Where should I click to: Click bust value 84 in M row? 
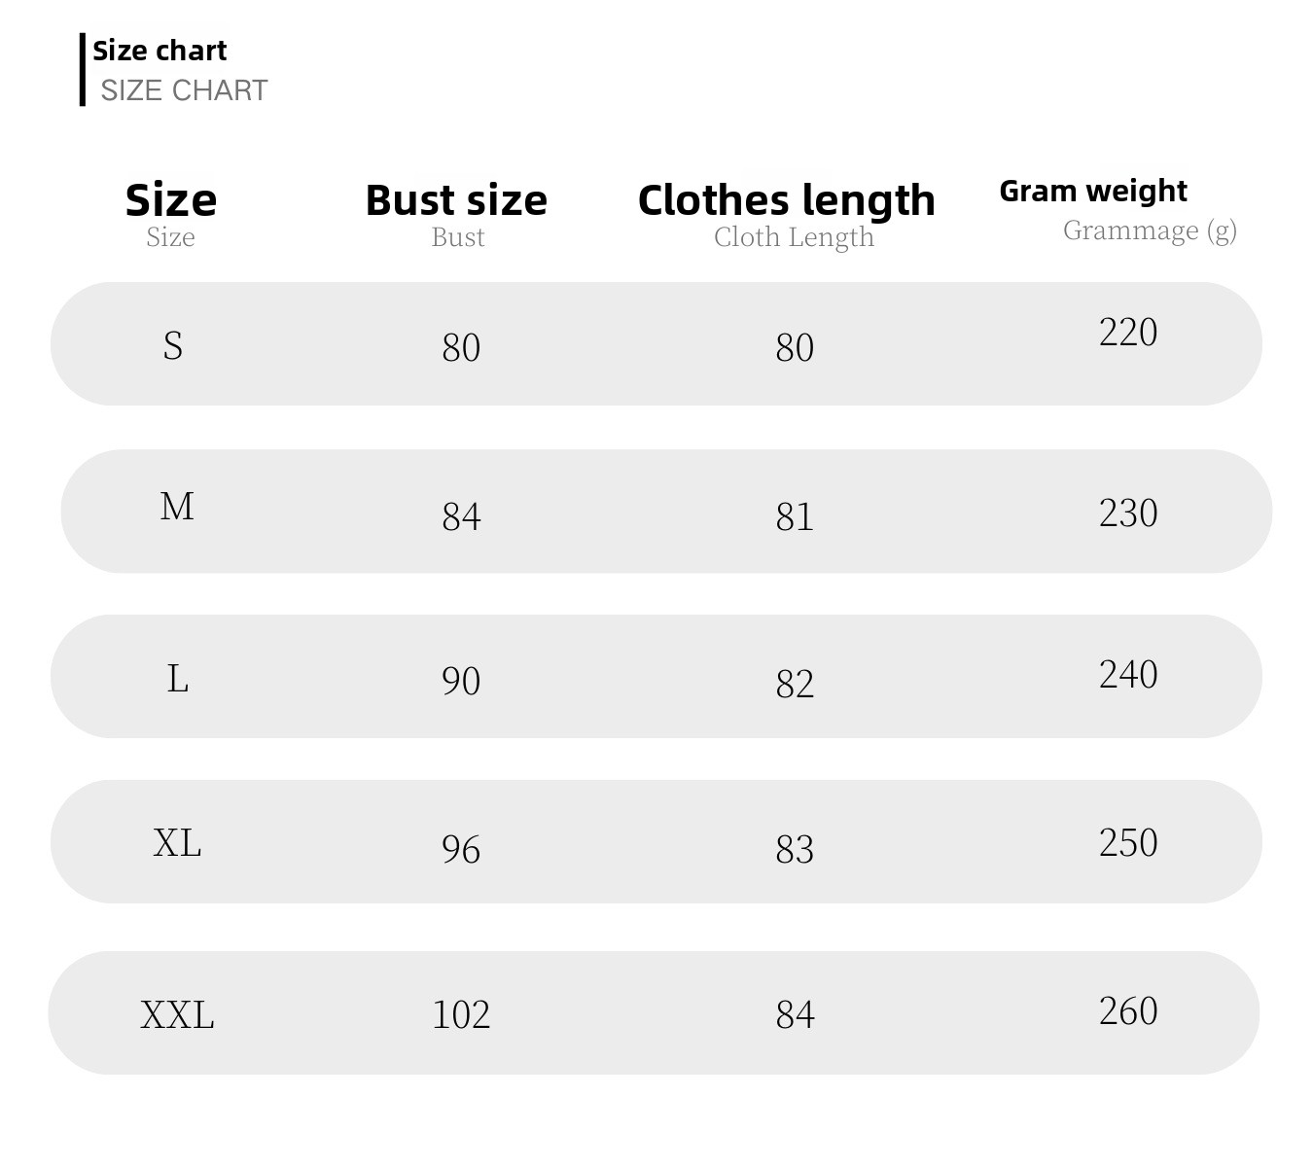point(461,515)
